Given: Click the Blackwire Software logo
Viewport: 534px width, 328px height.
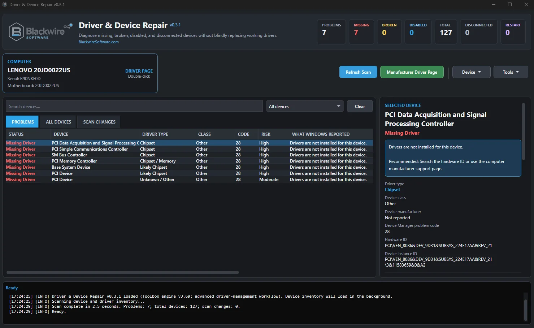Looking at the screenshot, I should tap(40, 31).
